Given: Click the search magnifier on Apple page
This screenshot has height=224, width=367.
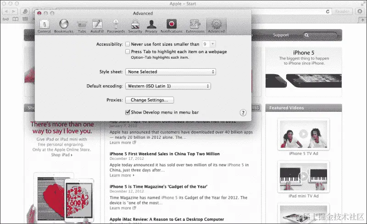Looking at the screenshot, I should [306, 35].
